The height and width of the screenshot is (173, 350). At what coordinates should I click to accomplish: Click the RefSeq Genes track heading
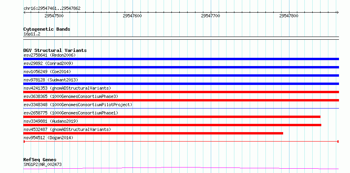click(x=40, y=160)
